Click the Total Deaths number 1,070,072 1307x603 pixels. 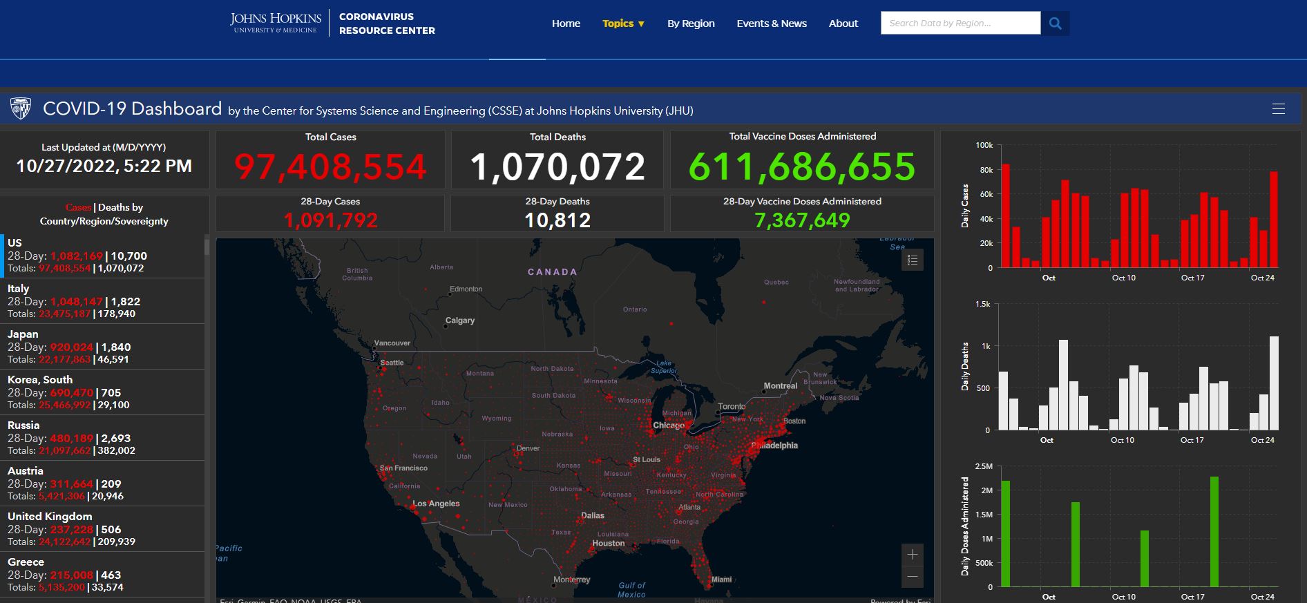[x=557, y=167]
